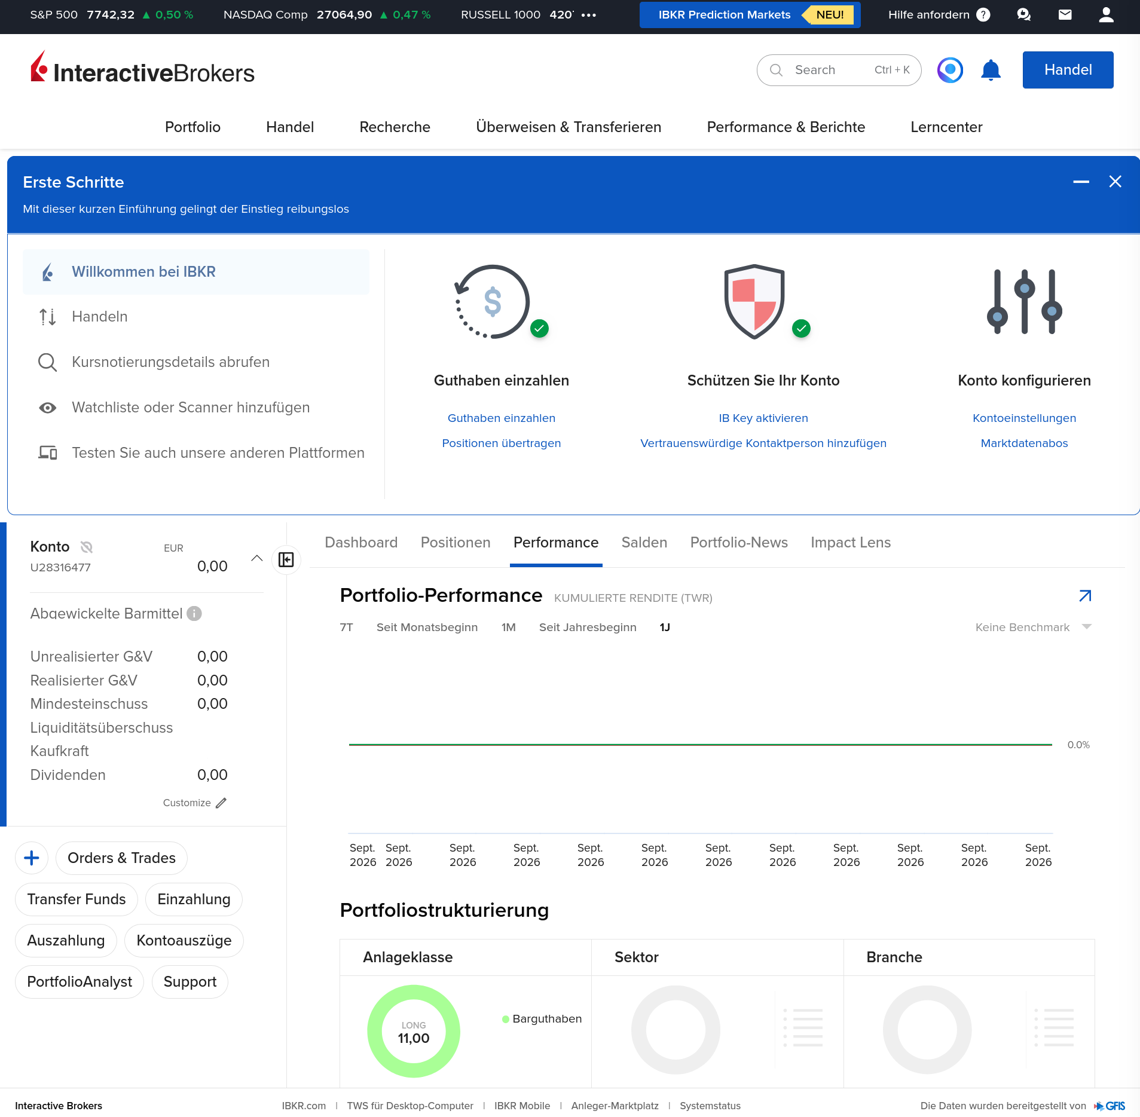Click the Orders & Trades button
The height and width of the screenshot is (1117, 1140).
pos(121,858)
